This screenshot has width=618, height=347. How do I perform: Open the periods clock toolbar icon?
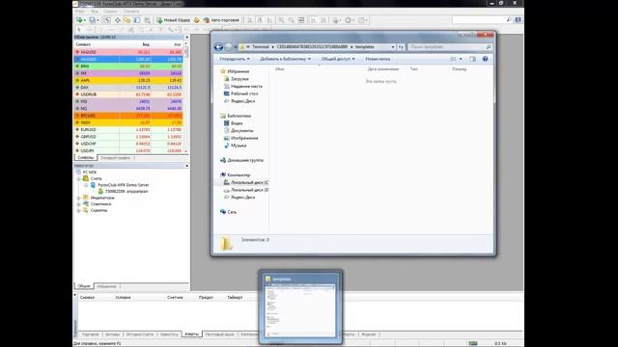click(x=350, y=19)
